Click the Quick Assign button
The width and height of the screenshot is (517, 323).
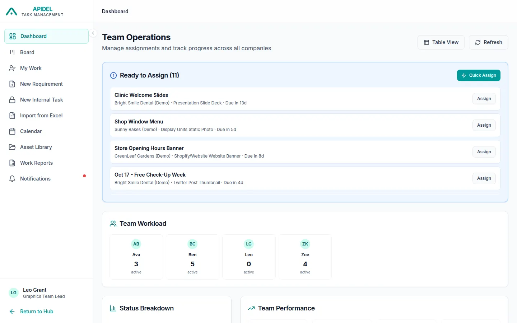(479, 75)
